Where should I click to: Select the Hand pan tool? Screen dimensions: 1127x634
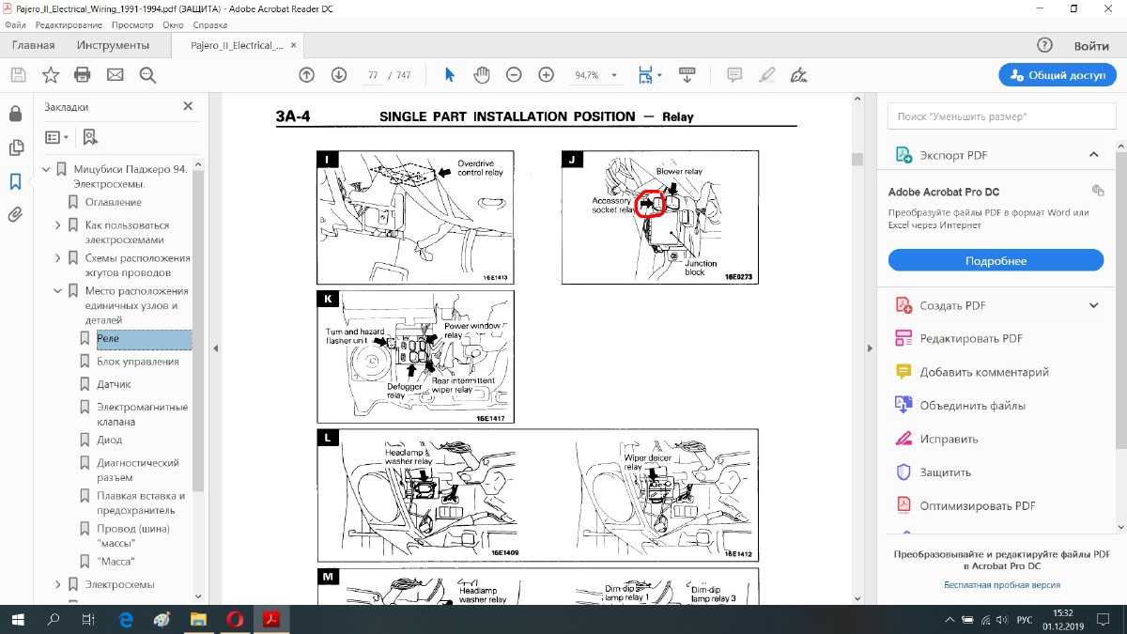pyautogui.click(x=481, y=75)
